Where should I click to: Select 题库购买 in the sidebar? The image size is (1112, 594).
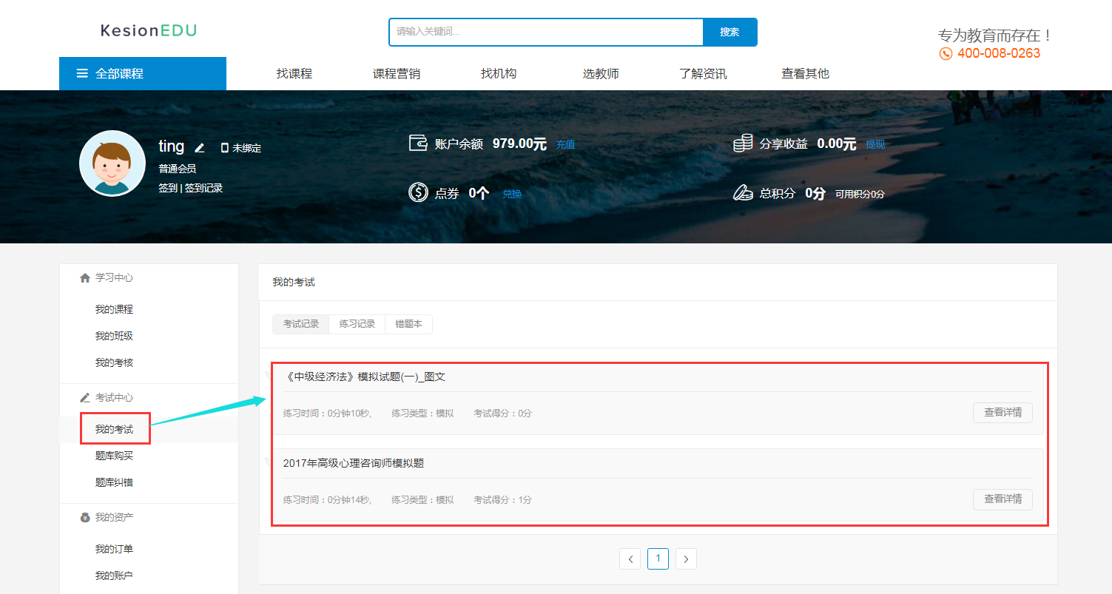(x=114, y=456)
